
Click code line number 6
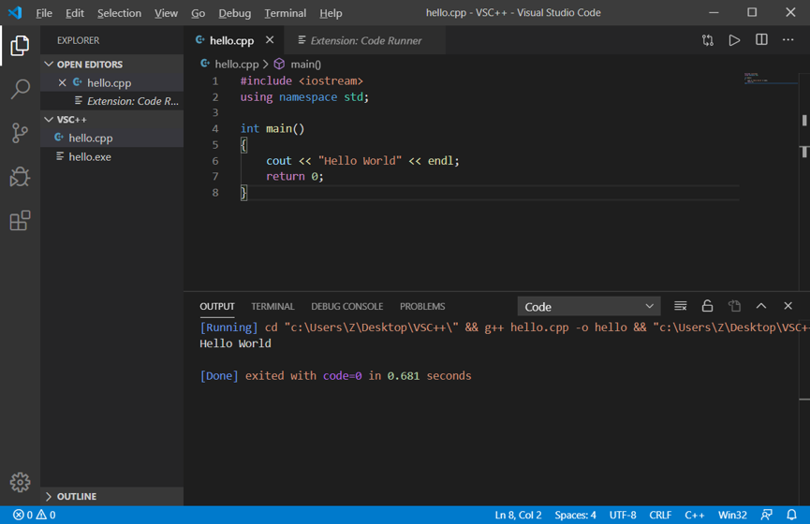point(214,161)
